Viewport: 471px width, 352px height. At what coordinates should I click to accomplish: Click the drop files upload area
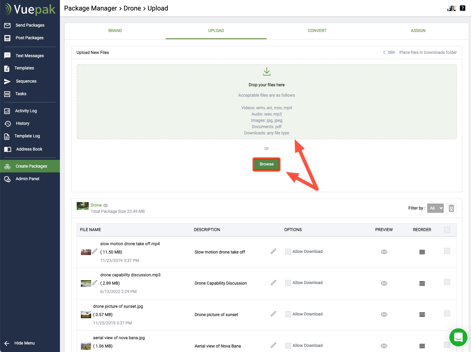point(266,102)
